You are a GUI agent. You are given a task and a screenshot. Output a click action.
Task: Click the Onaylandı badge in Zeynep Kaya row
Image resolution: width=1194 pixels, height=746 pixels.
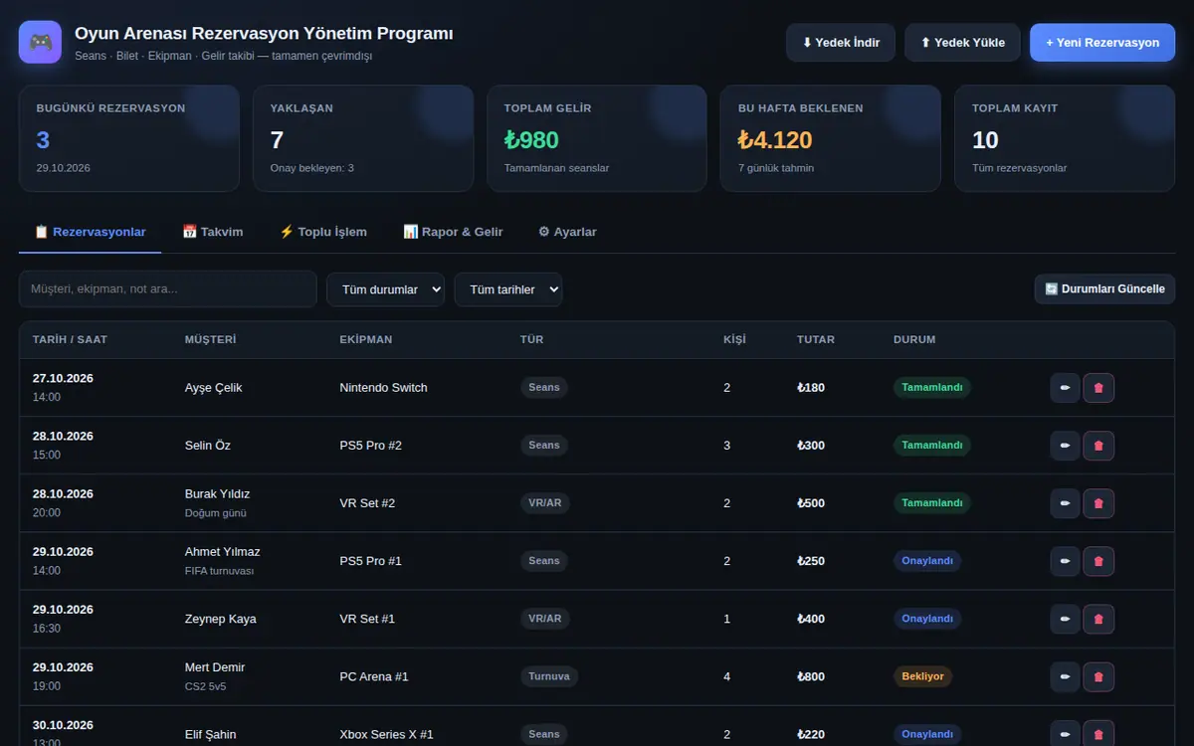927,619
